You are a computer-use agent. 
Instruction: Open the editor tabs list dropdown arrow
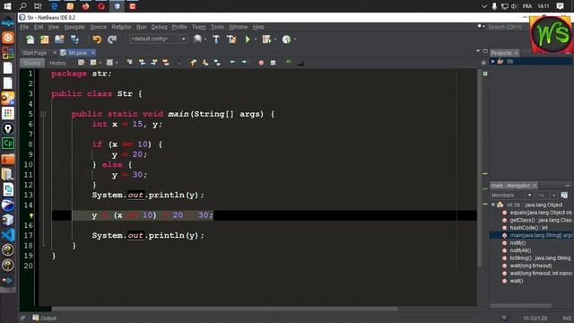coord(478,51)
